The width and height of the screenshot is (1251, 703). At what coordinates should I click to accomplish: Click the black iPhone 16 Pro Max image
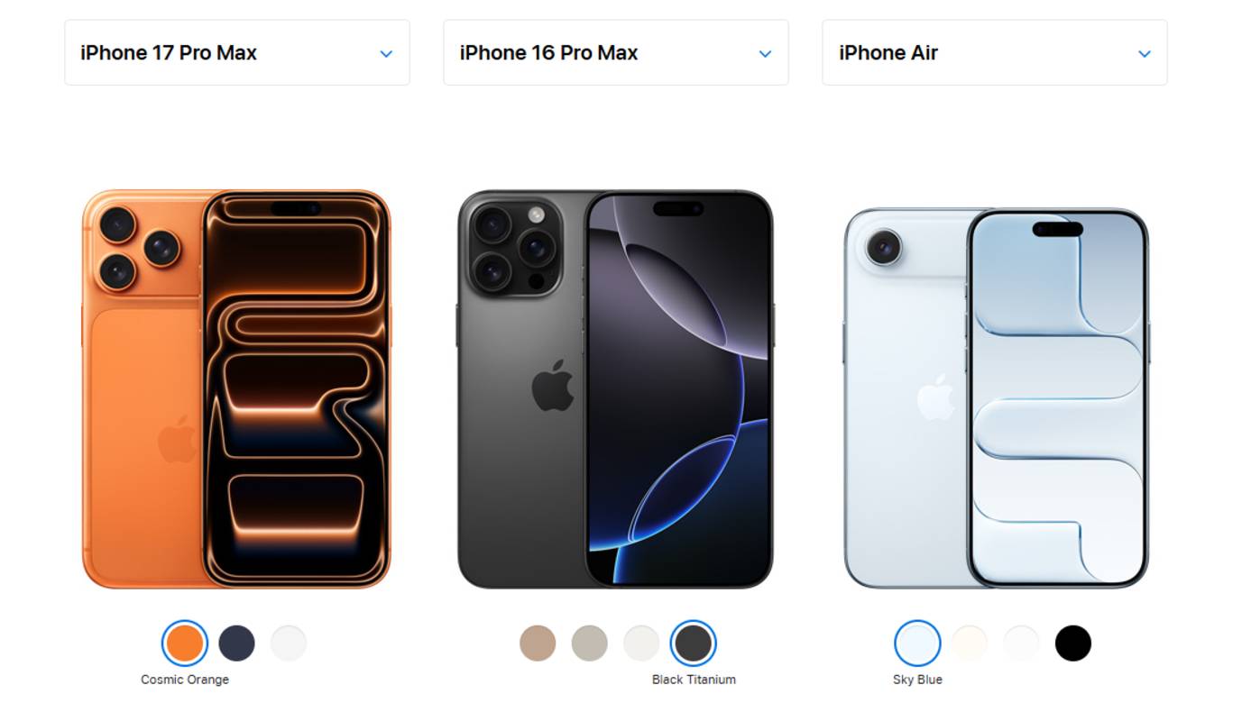click(x=616, y=389)
